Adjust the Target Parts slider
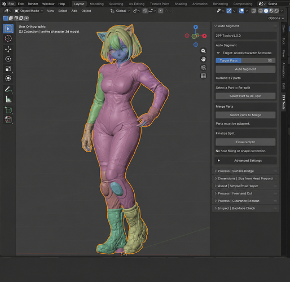The width and height of the screenshot is (290, 282). pos(245,60)
